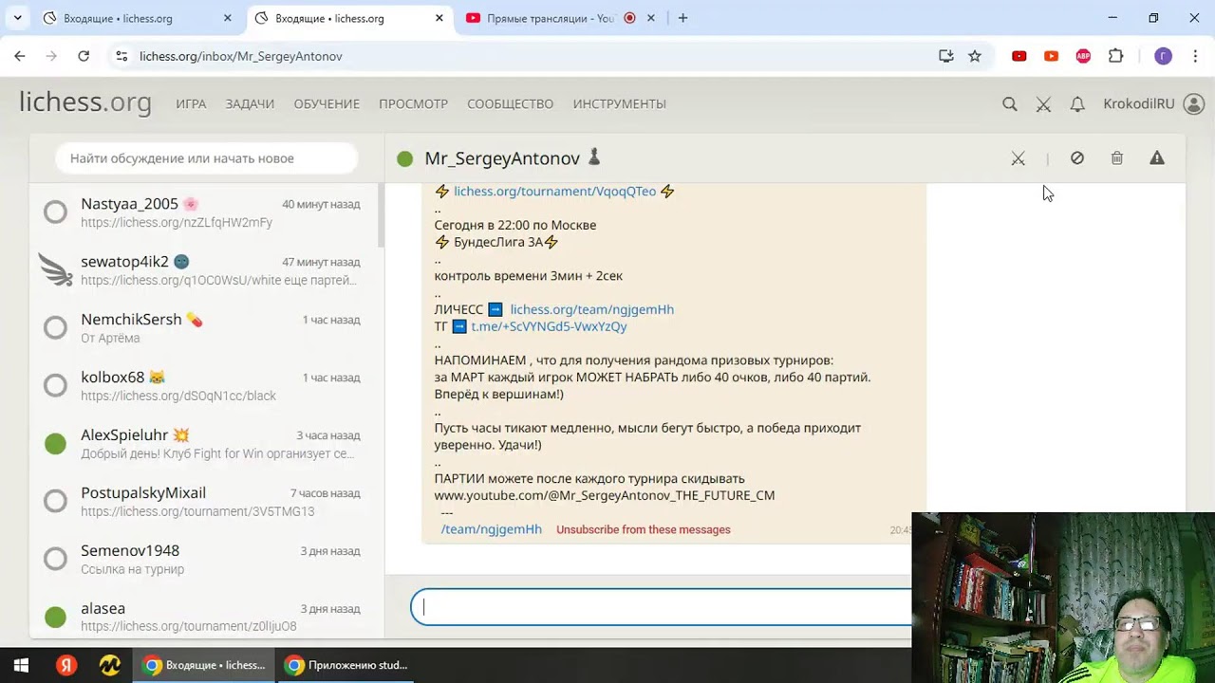This screenshot has height=683, width=1215.
Task: Go back with the browser back arrow
Action: (x=20, y=57)
